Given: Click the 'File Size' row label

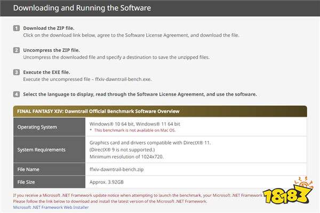Looking at the screenshot, I should tap(26, 182).
